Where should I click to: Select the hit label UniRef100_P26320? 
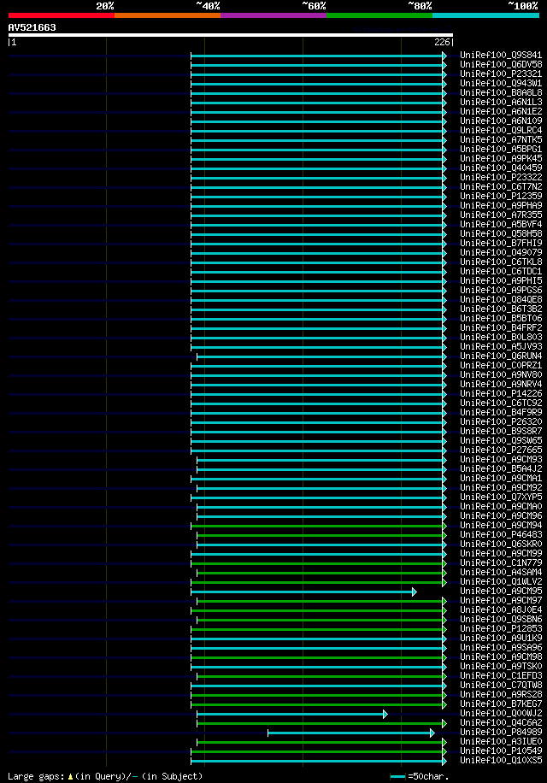501,421
